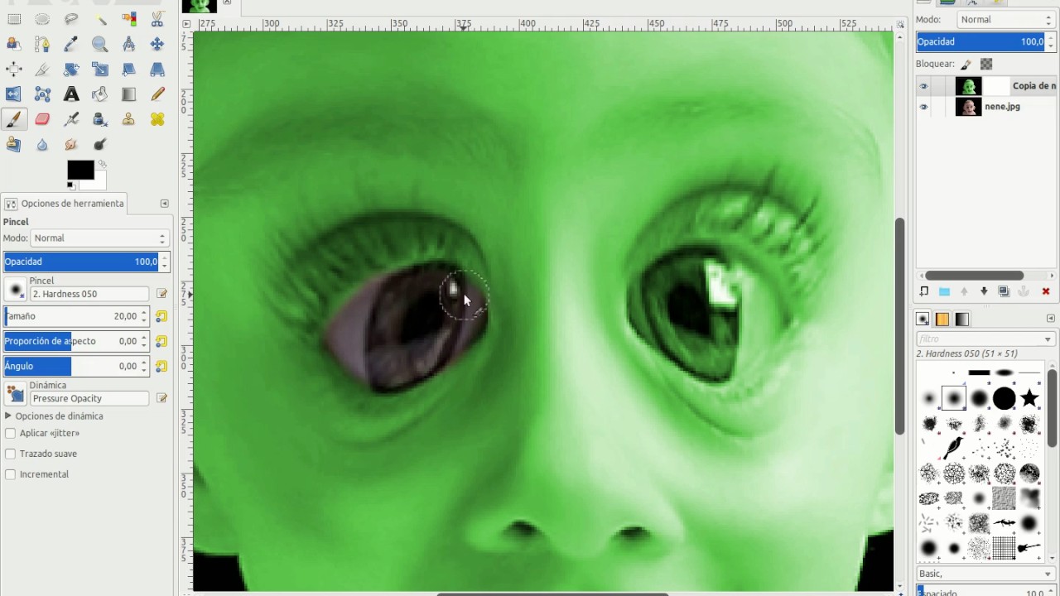Select the Smudge finger tool
The width and height of the screenshot is (1060, 596).
coord(71,144)
